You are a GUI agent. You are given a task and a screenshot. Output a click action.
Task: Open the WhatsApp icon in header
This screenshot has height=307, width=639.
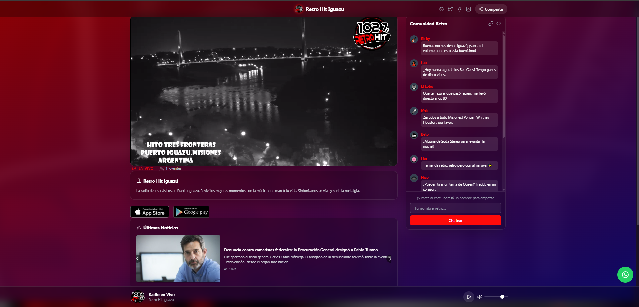[441, 9]
